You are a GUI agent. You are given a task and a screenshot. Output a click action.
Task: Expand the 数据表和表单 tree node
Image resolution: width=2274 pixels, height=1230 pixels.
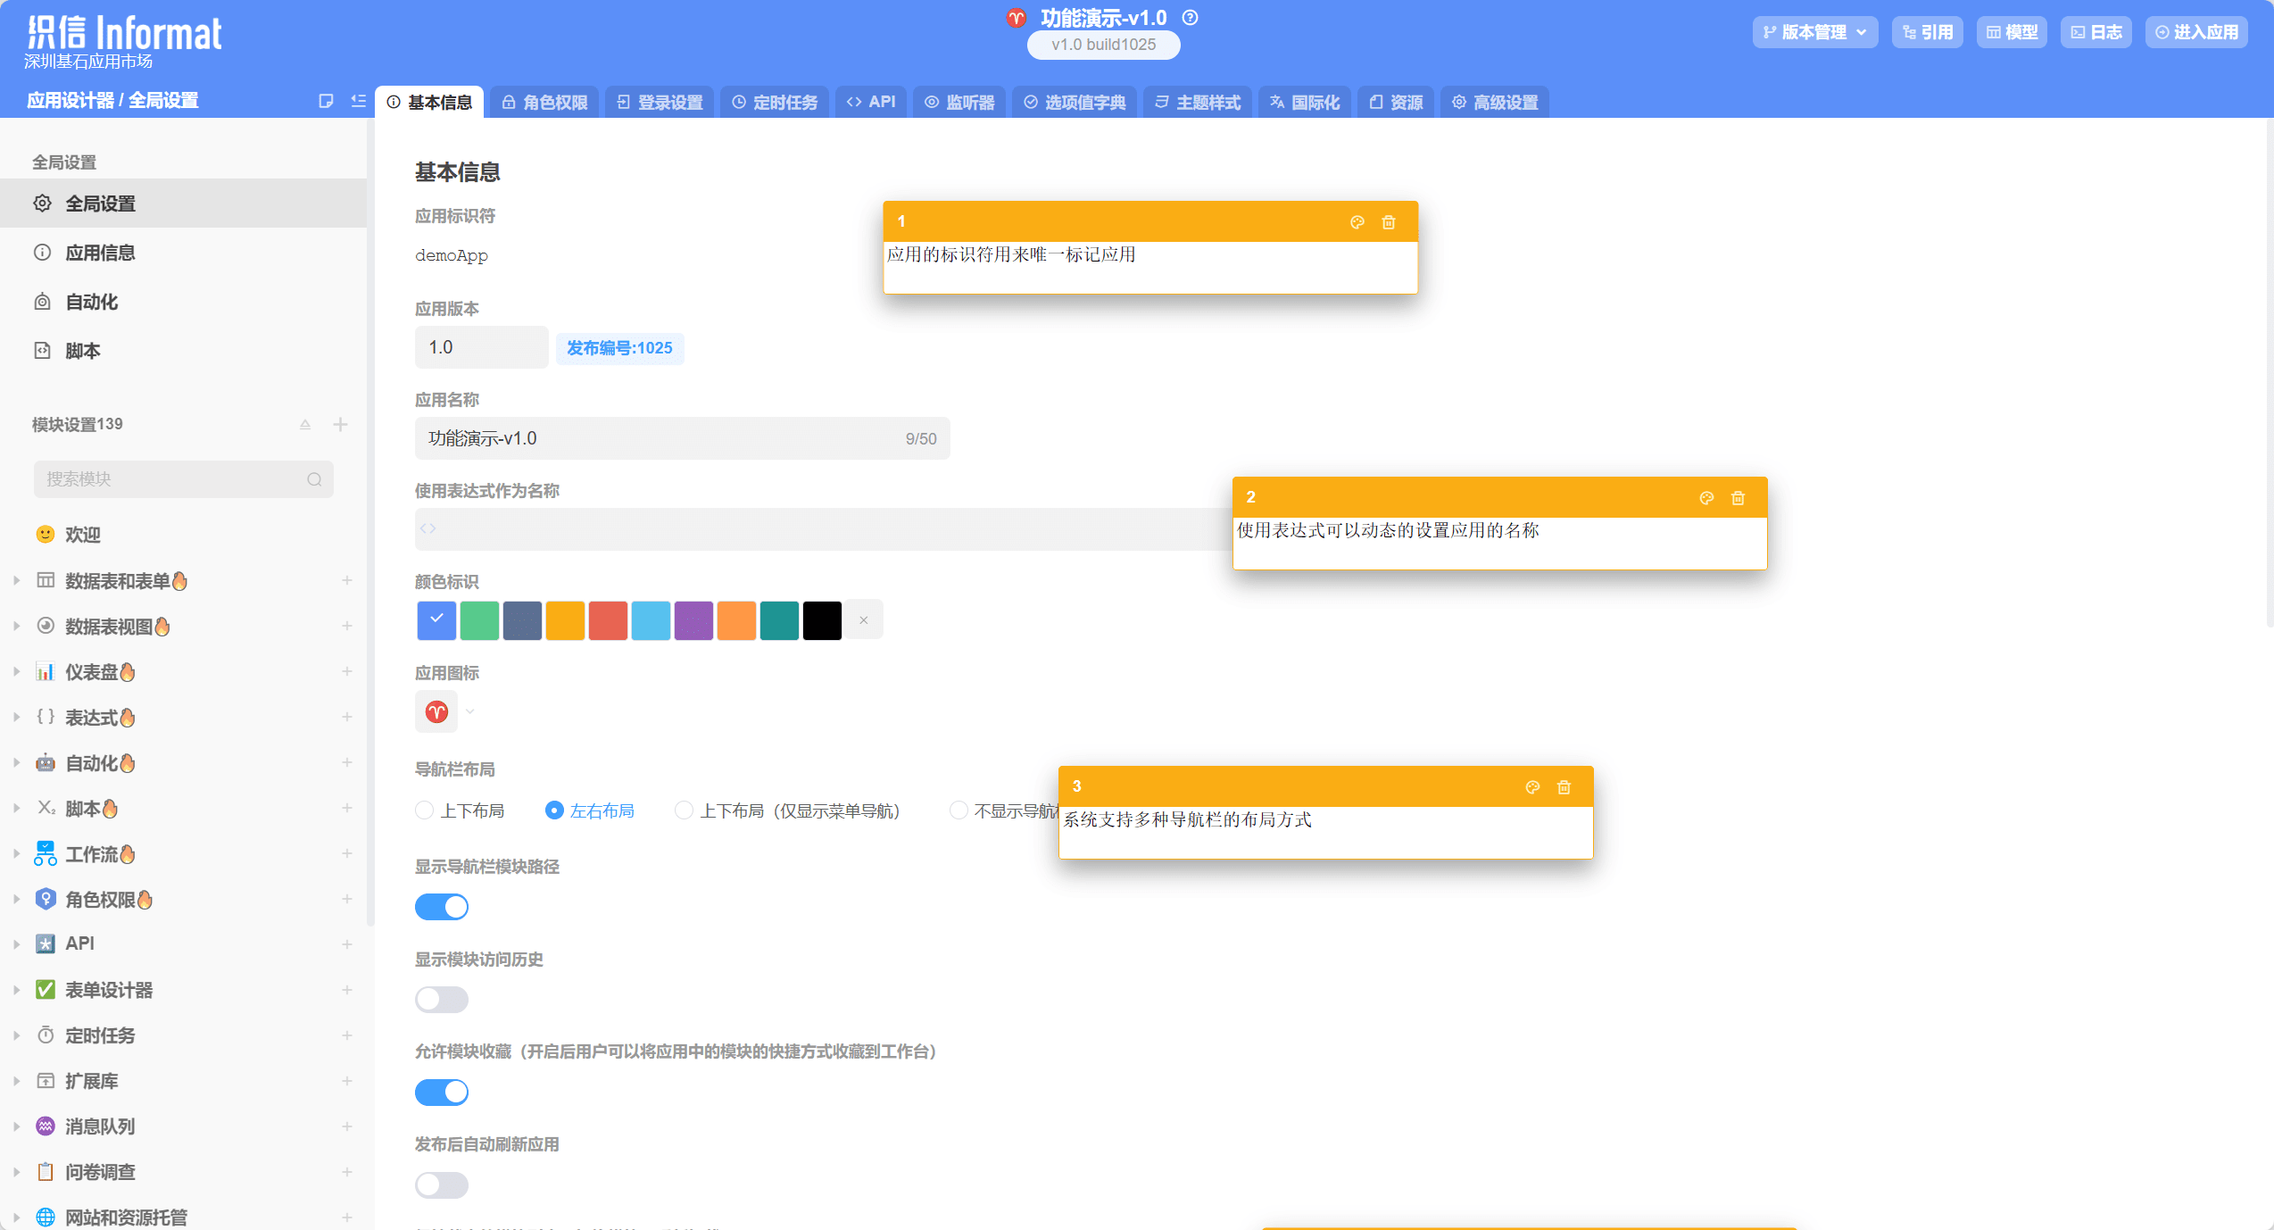(17, 581)
